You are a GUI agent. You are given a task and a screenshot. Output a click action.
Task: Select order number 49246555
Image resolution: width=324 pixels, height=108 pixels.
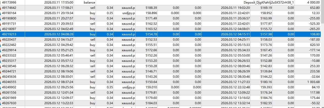pos(9,82)
